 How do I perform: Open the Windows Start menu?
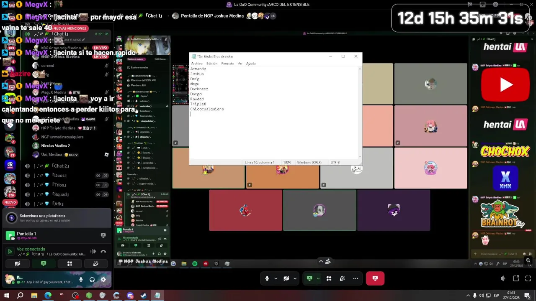tap(7, 296)
